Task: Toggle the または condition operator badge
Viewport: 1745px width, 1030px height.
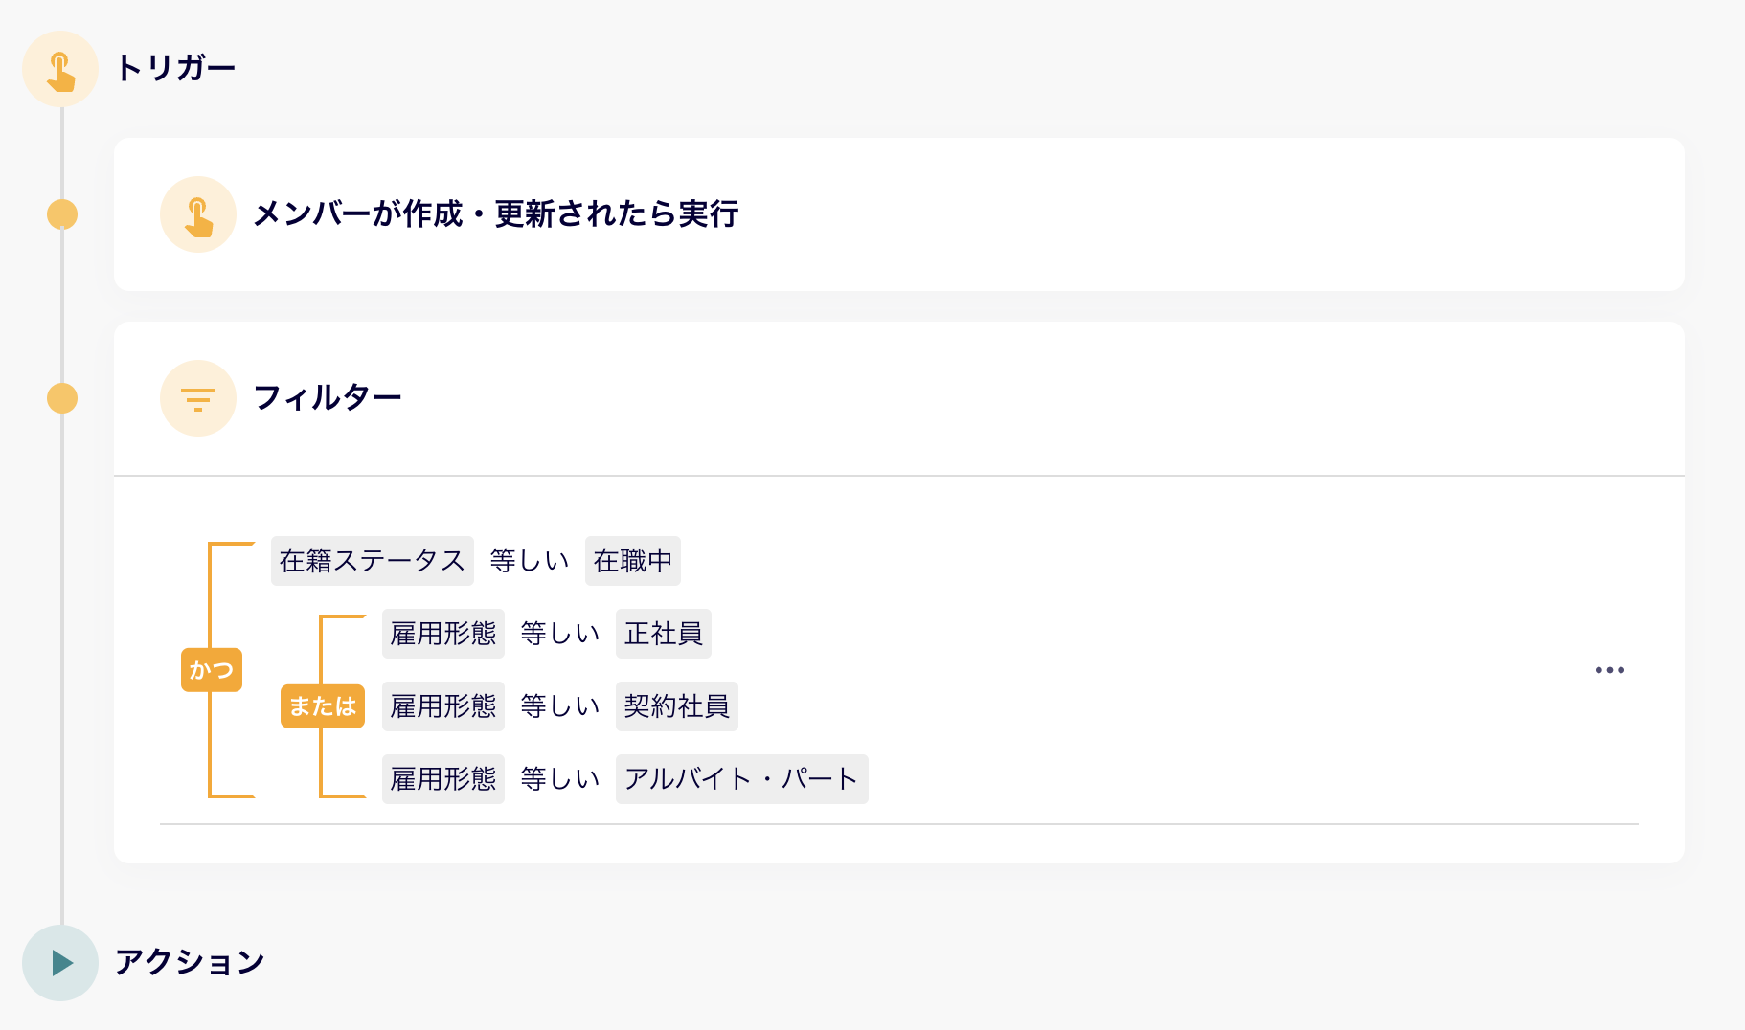Action: pyautogui.click(x=323, y=706)
